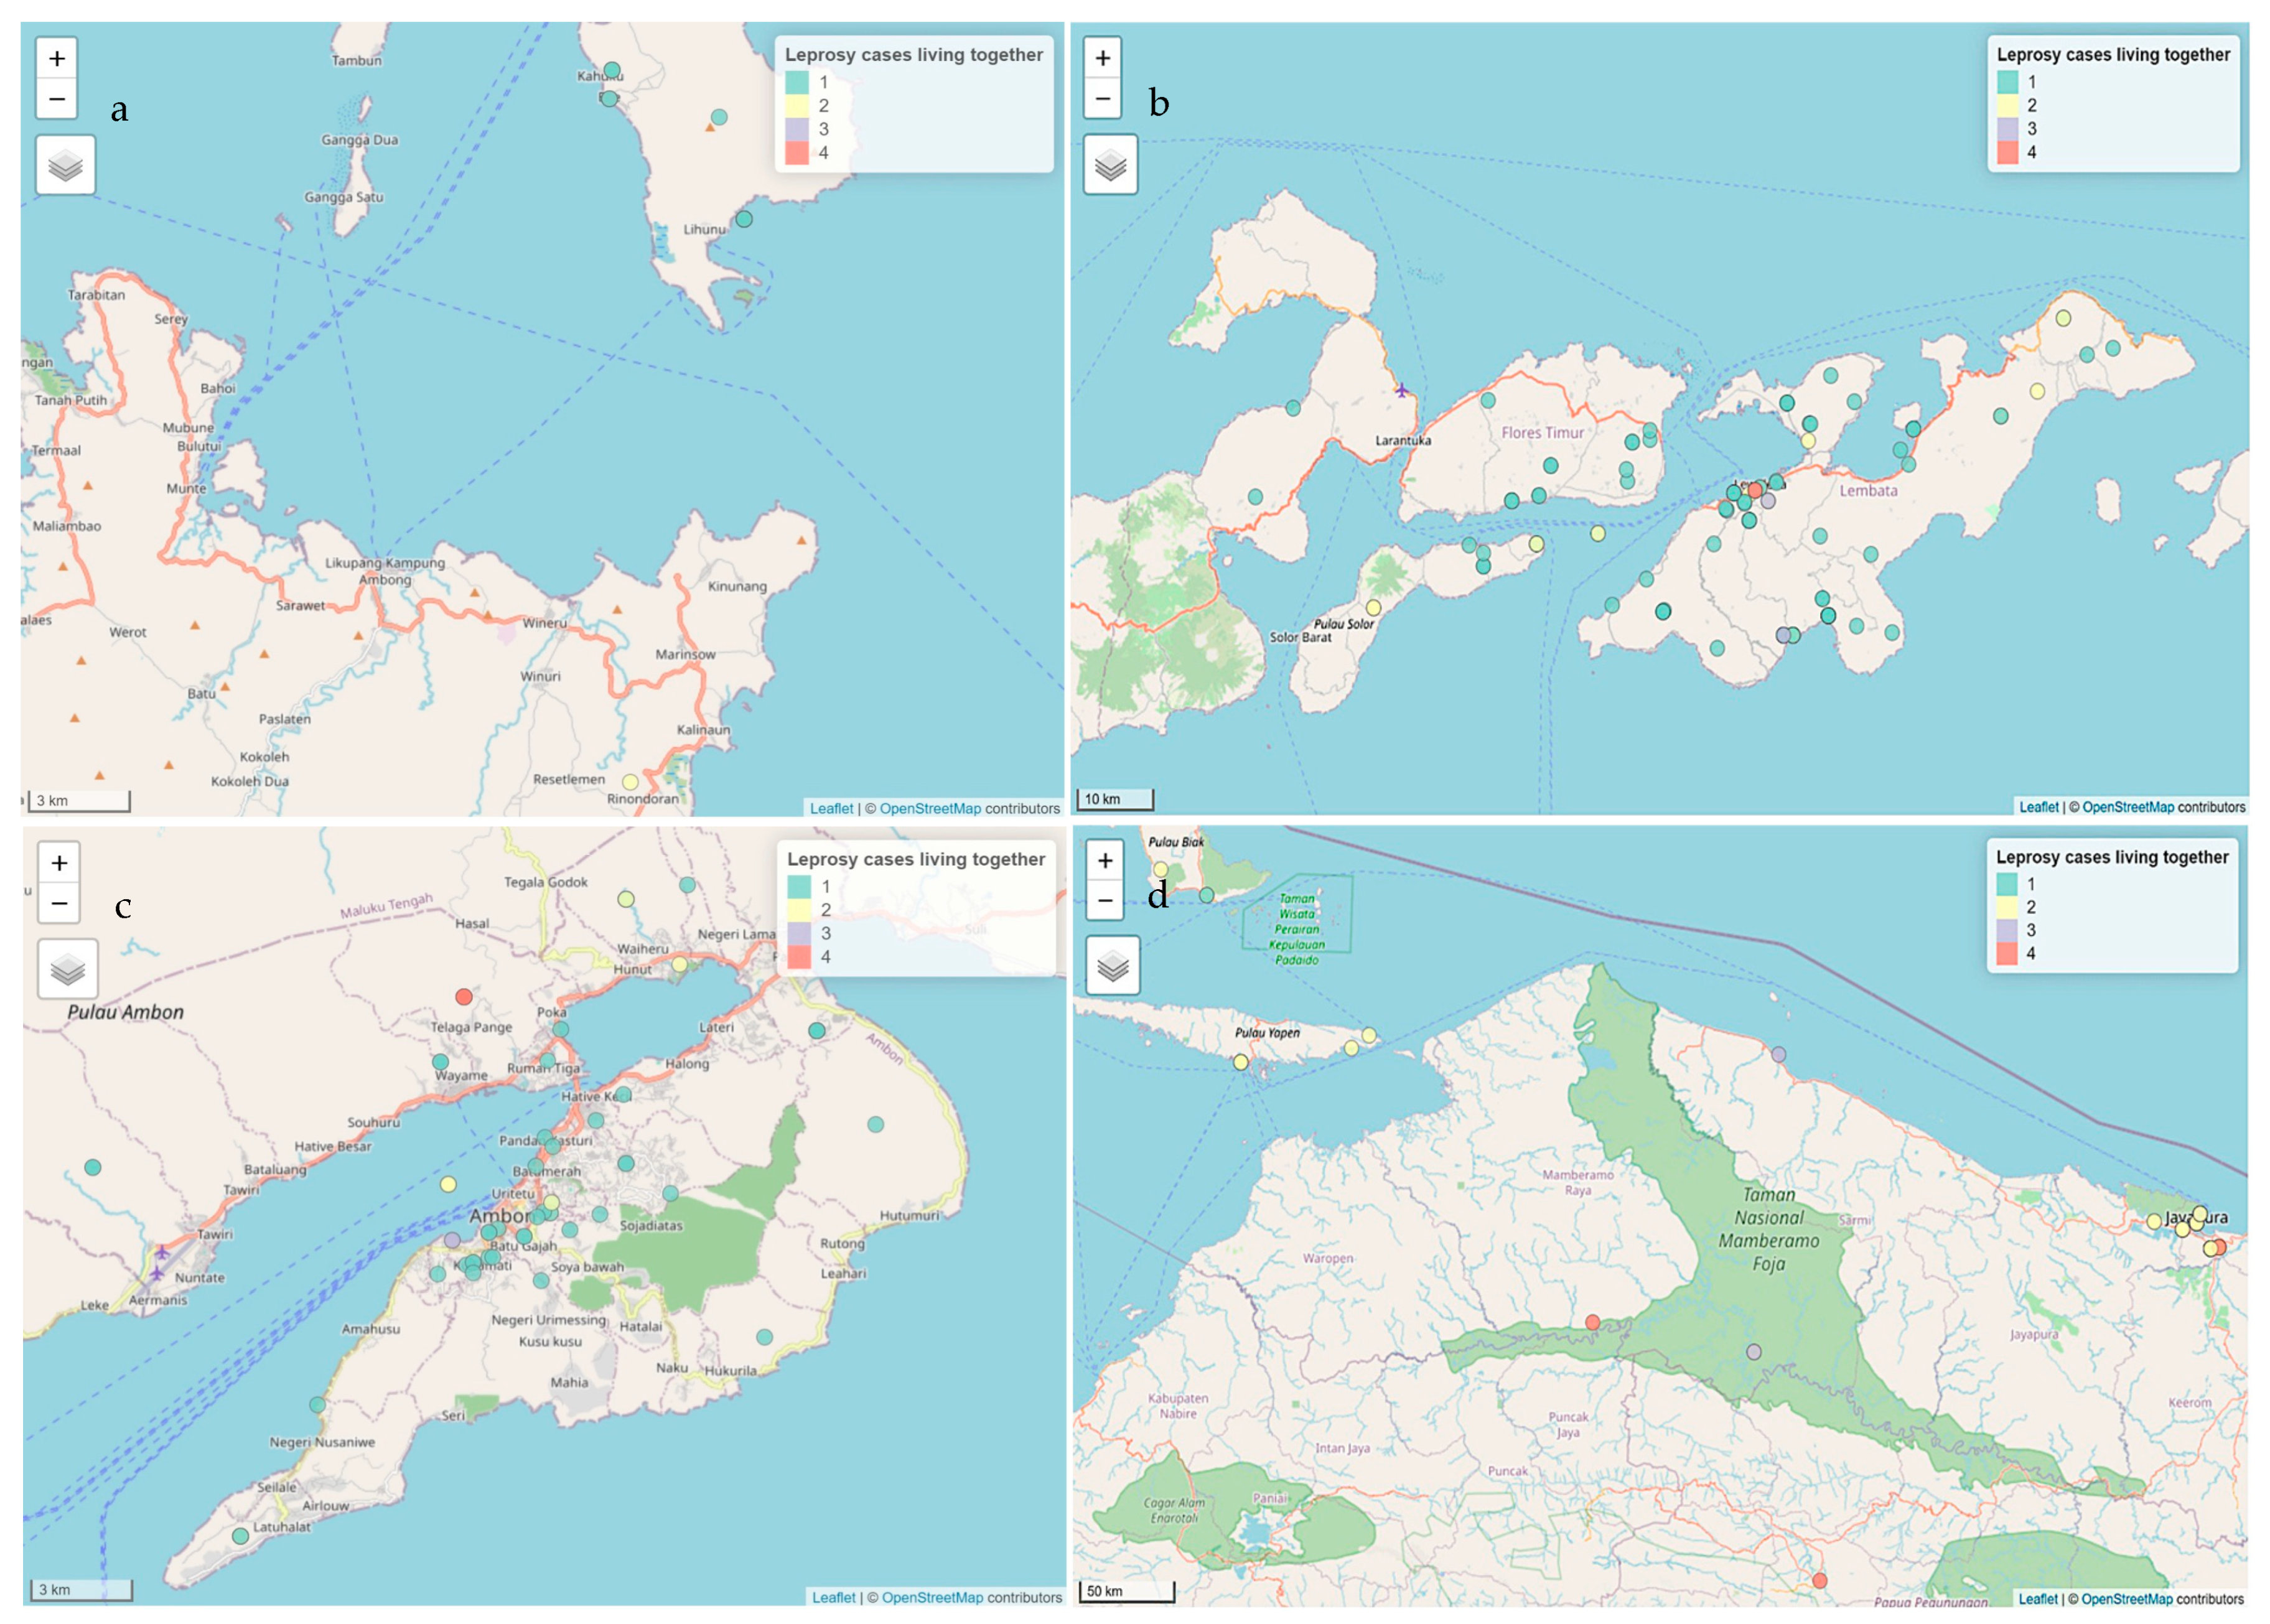This screenshot has width=2270, height=1624.
Task: Open layers control on map d
Action: [x=1113, y=966]
